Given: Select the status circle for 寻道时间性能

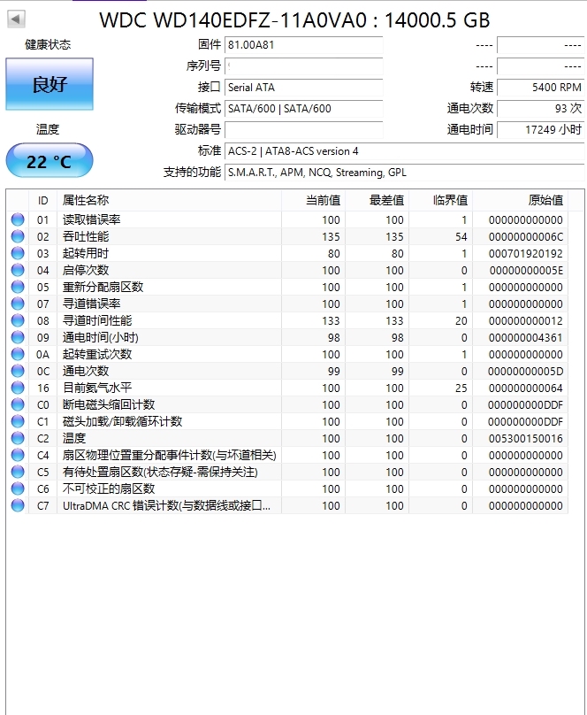Looking at the screenshot, I should tap(18, 321).
